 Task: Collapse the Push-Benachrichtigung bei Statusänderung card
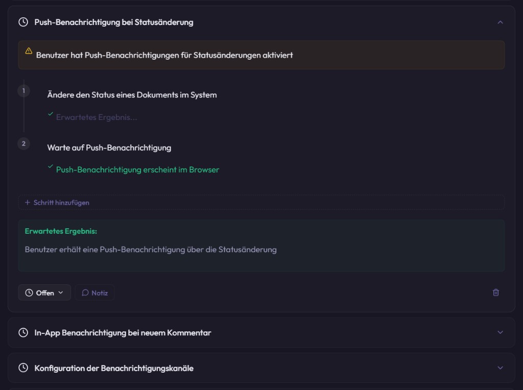[x=500, y=22]
